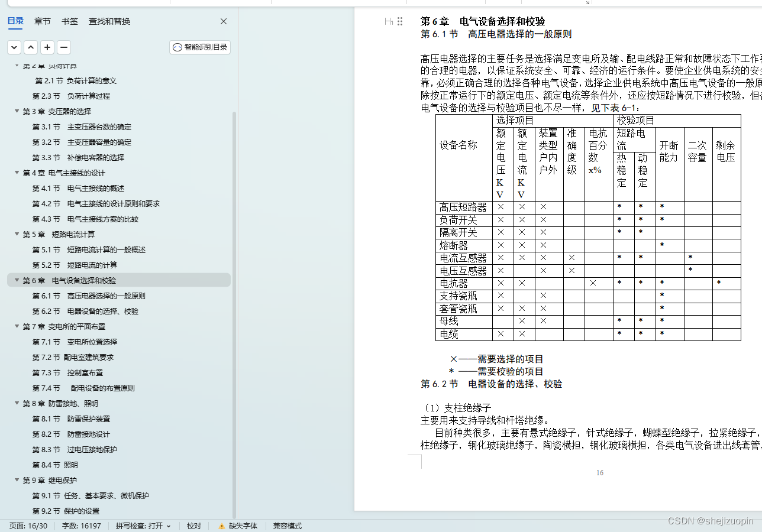
Task: Switch to the 书签 tab
Action: [70, 21]
